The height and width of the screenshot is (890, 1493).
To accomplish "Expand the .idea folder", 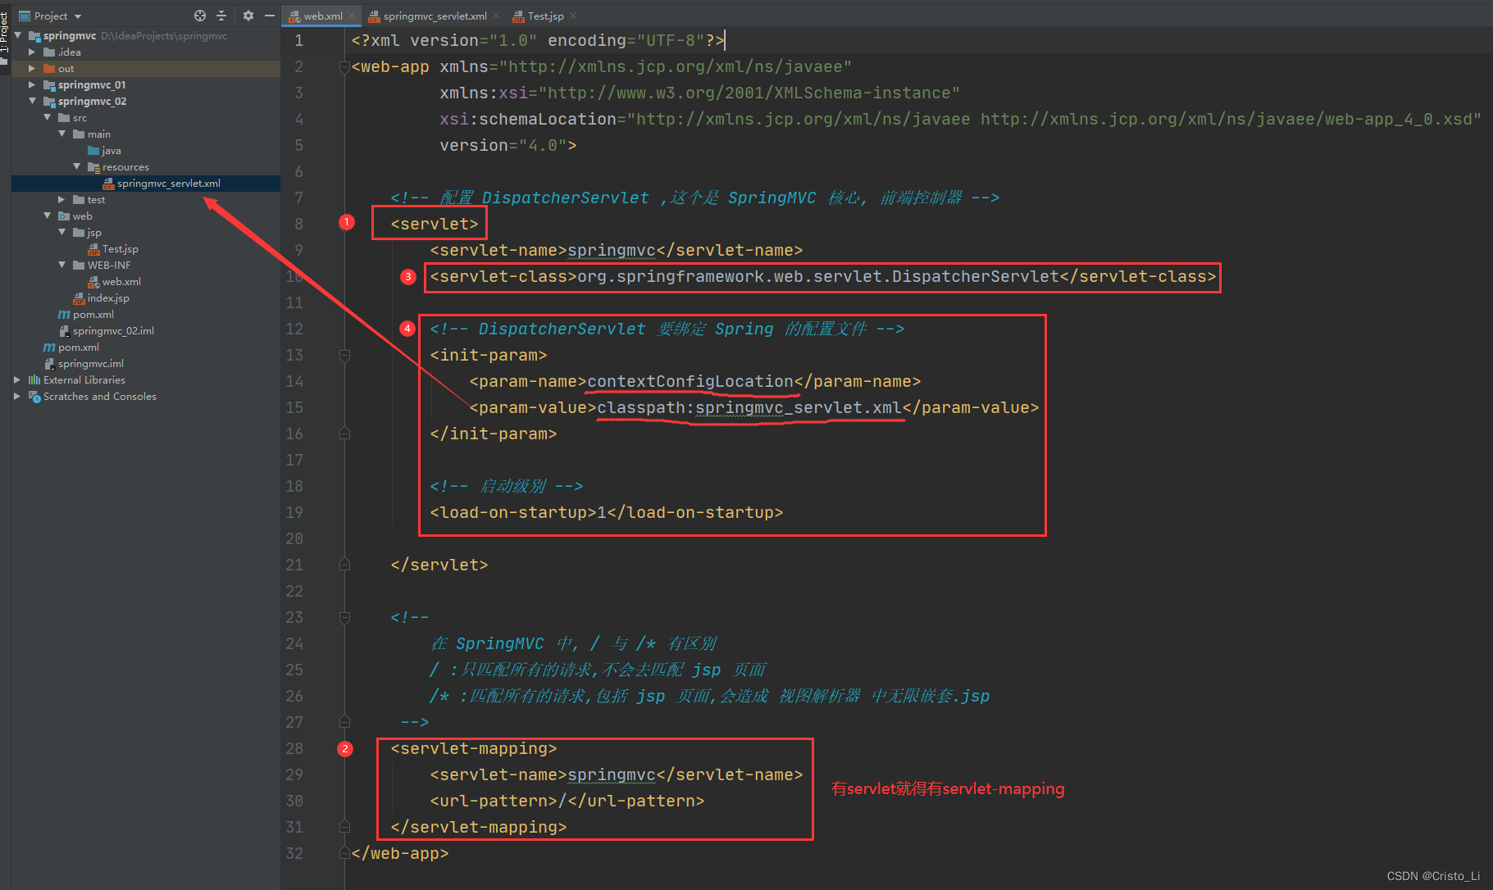I will (32, 52).
